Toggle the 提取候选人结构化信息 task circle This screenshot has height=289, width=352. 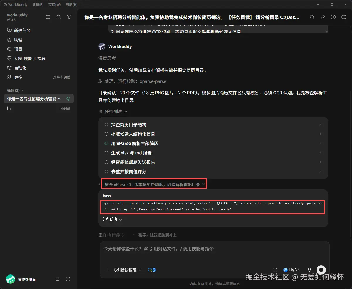(x=106, y=134)
